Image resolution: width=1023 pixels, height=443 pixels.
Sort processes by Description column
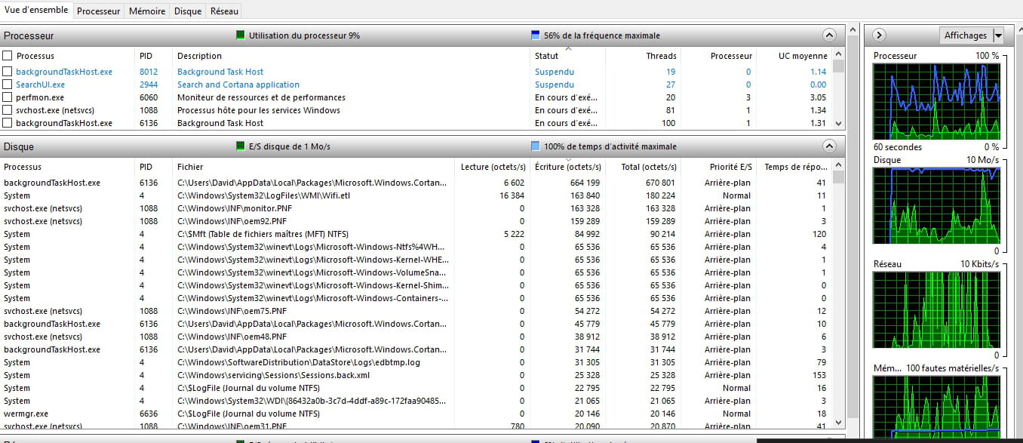[352, 56]
